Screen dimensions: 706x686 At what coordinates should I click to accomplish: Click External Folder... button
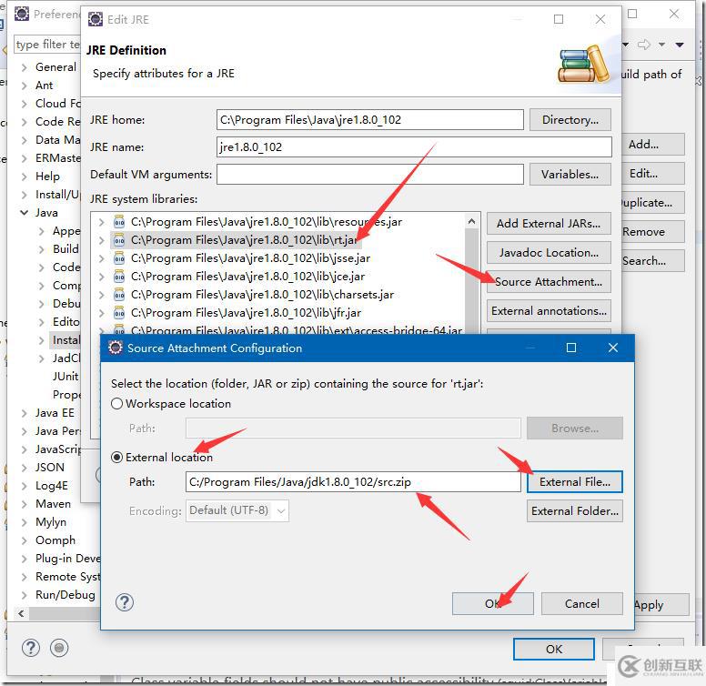pyautogui.click(x=574, y=511)
